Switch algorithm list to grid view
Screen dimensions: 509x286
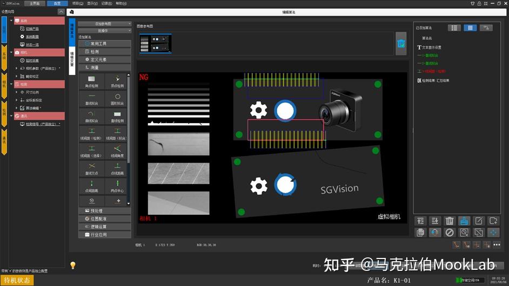[470, 28]
